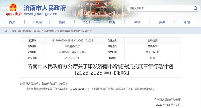Open the 新闻 navigation menu item
The width and height of the screenshot is (201, 108).
point(62,22)
